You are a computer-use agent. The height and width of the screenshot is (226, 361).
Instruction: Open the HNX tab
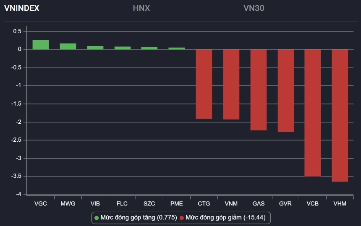point(141,8)
